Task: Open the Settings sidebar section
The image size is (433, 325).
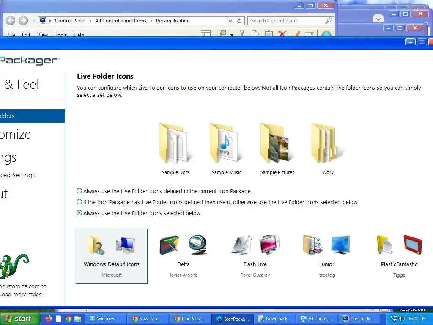Action: 8,158
